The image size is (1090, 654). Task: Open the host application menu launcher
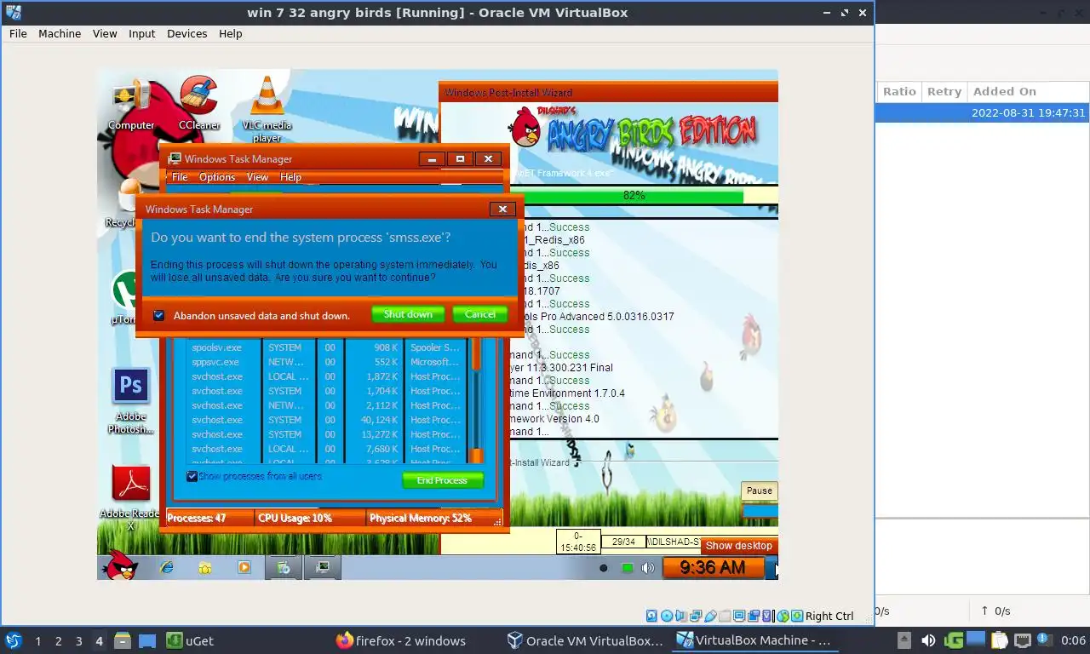[13, 640]
